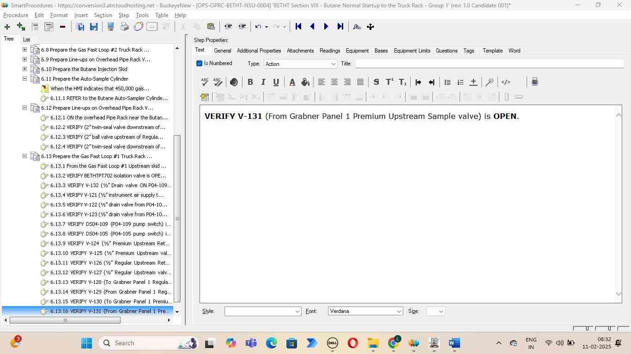Toggle Bold formatting in the editor toolbar
Image resolution: width=631 pixels, height=354 pixels.
(x=250, y=82)
